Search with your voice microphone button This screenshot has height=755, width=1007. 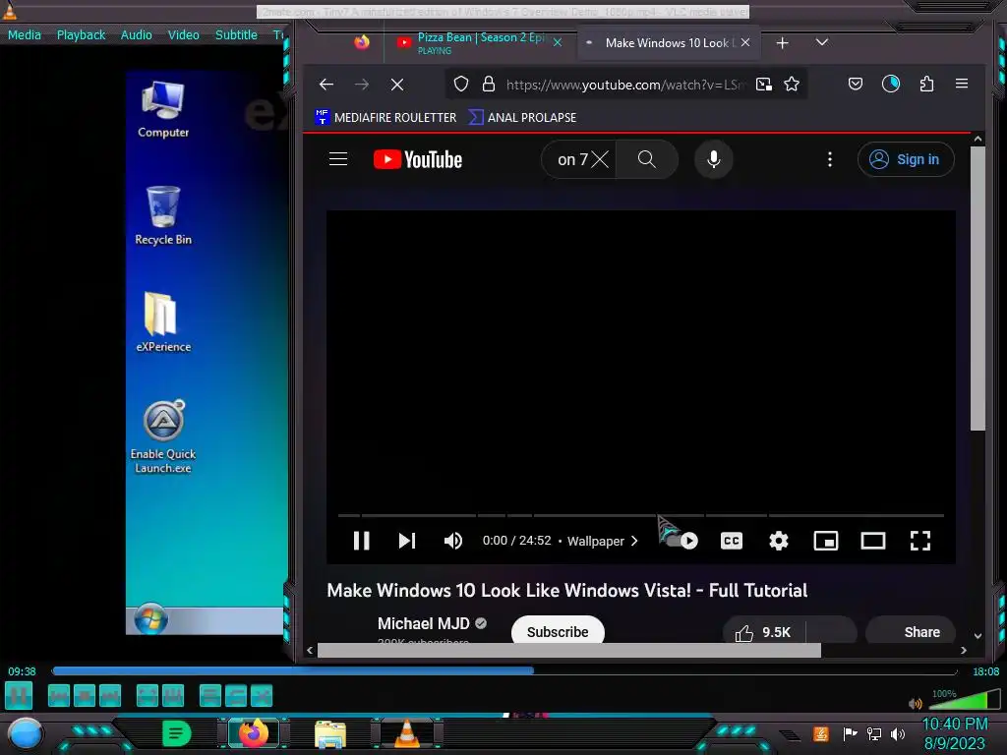(714, 159)
